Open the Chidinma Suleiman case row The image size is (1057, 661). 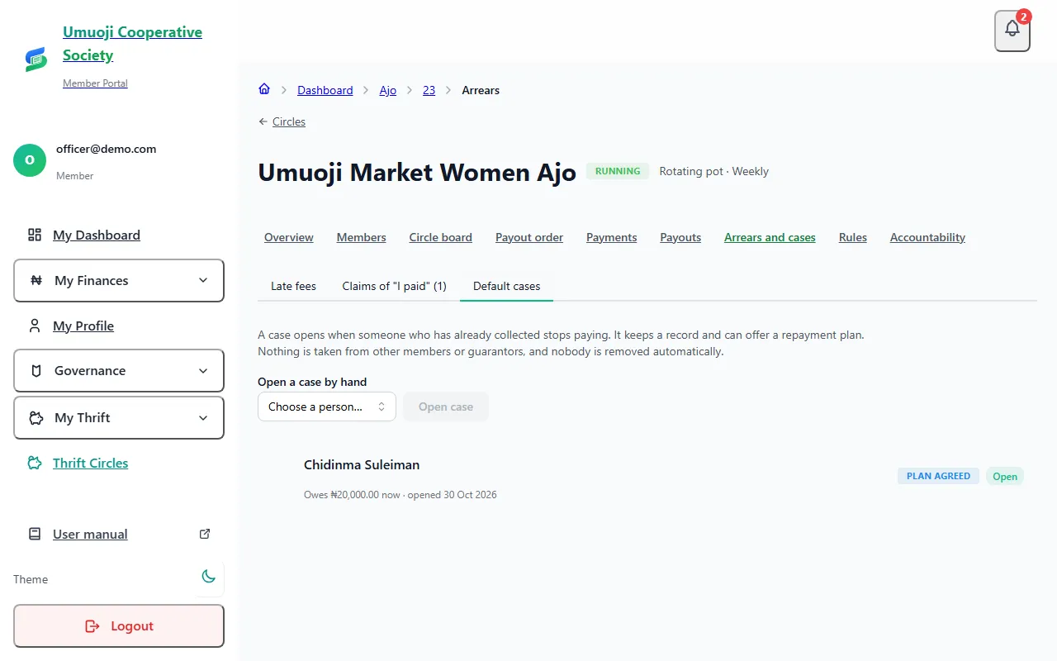(x=647, y=478)
